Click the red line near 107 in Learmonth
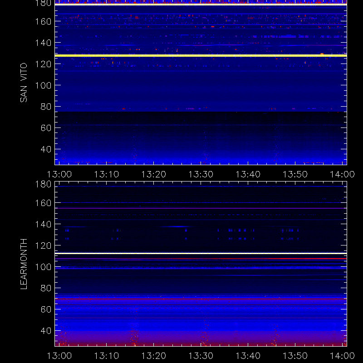 pyautogui.click(x=201, y=259)
